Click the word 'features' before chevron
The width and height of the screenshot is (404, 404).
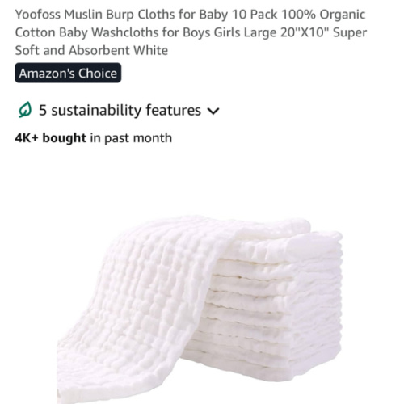(x=174, y=110)
